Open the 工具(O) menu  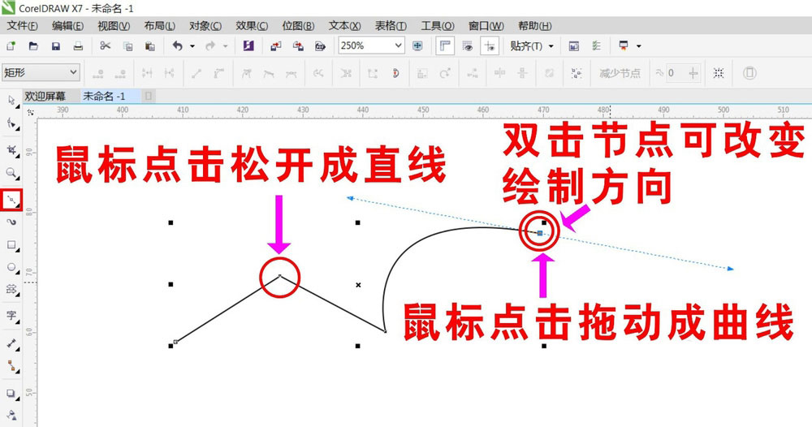(438, 25)
